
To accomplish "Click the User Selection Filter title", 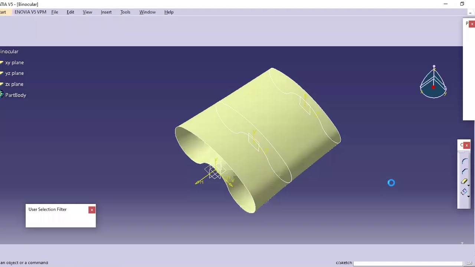I will 47,210.
